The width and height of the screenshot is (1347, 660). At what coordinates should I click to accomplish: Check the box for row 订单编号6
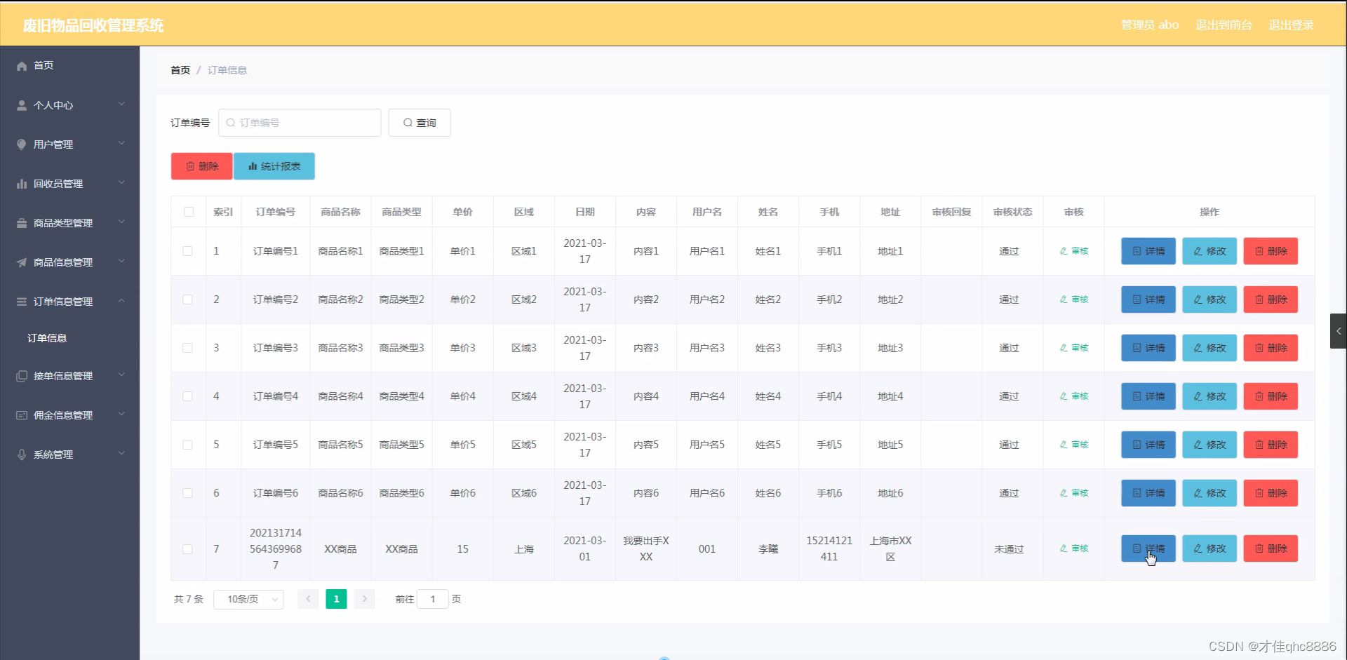click(x=187, y=493)
